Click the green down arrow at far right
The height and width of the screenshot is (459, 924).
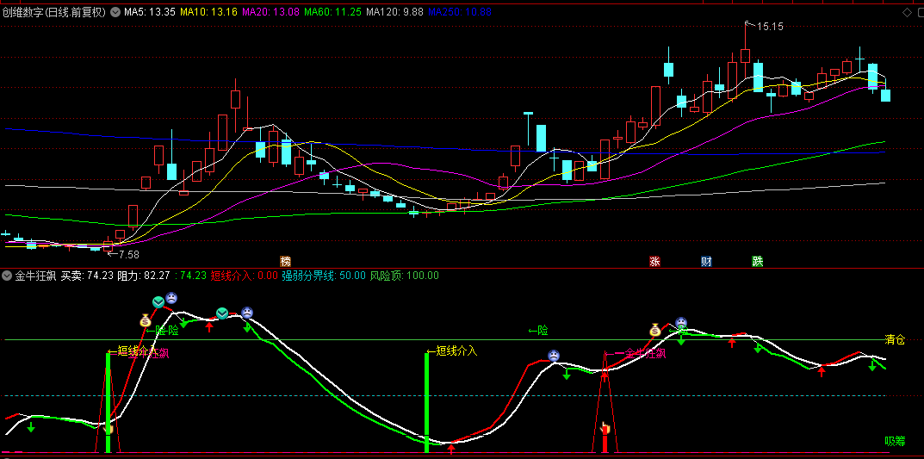872,365
